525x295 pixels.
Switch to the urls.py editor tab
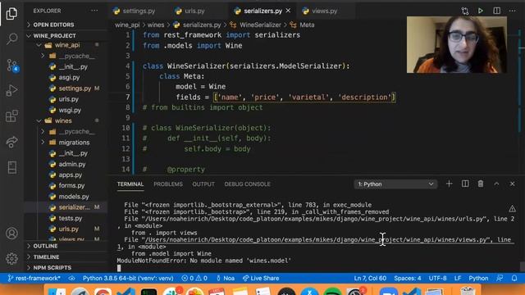[x=194, y=11]
